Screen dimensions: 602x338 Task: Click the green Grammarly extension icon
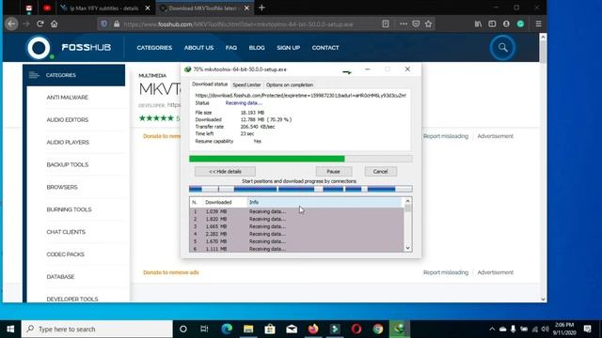pyautogui.click(x=520, y=23)
